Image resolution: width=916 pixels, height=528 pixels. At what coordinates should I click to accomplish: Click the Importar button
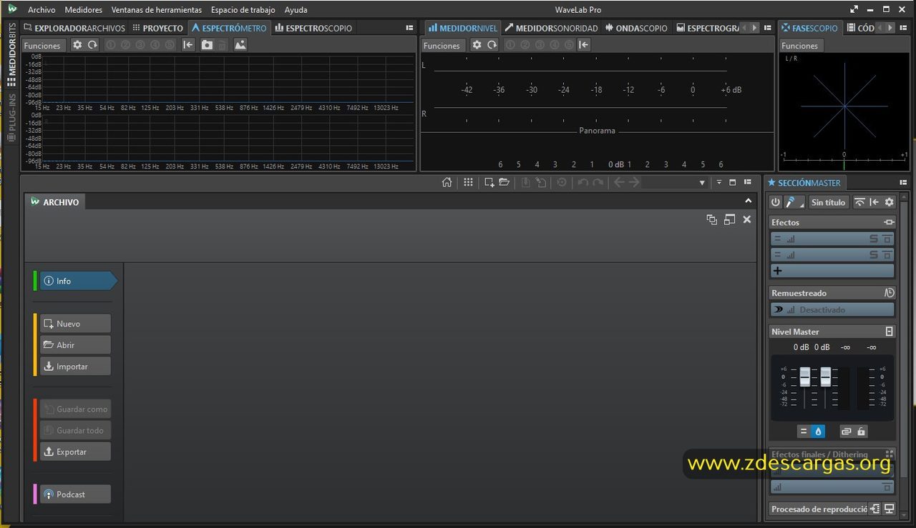tap(75, 367)
